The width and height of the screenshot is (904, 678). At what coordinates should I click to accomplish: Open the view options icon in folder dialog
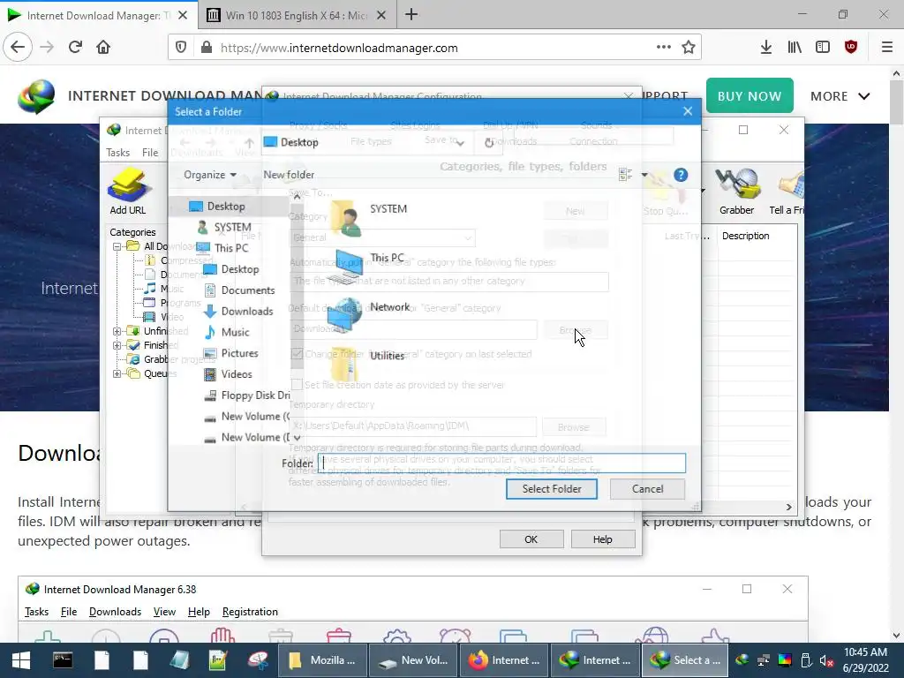tap(626, 175)
